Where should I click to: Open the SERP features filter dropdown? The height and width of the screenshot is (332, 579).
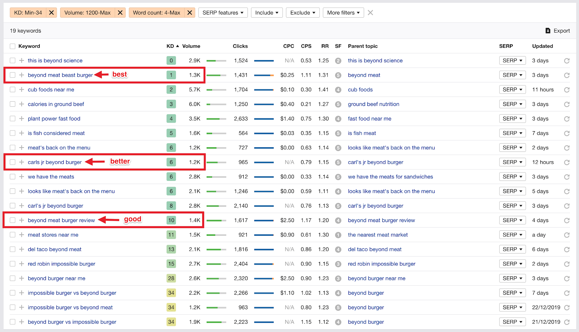tap(223, 13)
